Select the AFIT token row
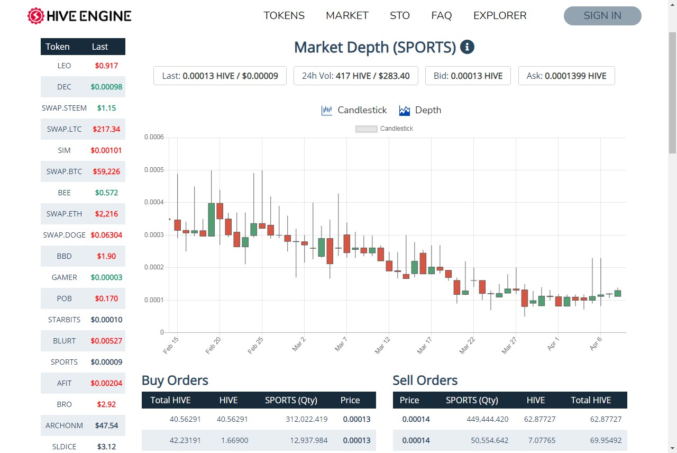This screenshot has height=453, width=677. [83, 383]
